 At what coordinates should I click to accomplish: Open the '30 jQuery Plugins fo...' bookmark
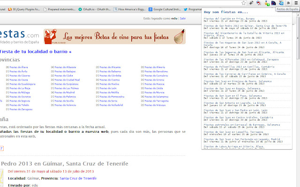[x=24, y=9]
